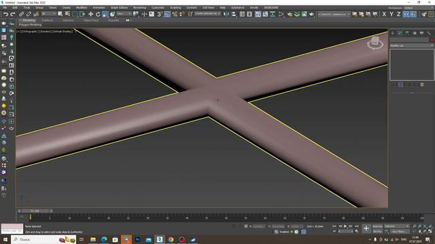Restrict transform to Y axis
Image resolution: width=435 pixels, height=244 pixels.
tap(391, 14)
